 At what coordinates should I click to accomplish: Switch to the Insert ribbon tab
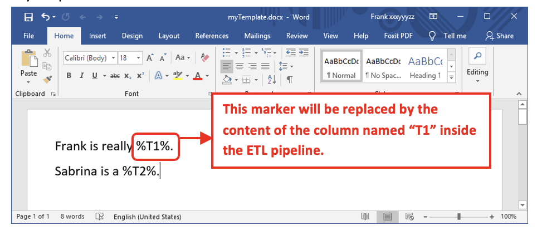tap(97, 36)
